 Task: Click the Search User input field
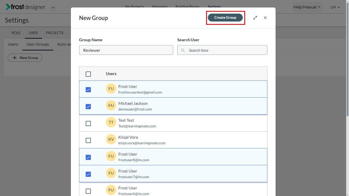tap(222, 50)
